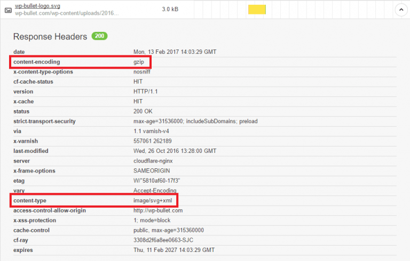This screenshot has height=261, width=410.
Task: Select the wp-bullet.com/wp-content/uploads URL text
Action: point(67,13)
